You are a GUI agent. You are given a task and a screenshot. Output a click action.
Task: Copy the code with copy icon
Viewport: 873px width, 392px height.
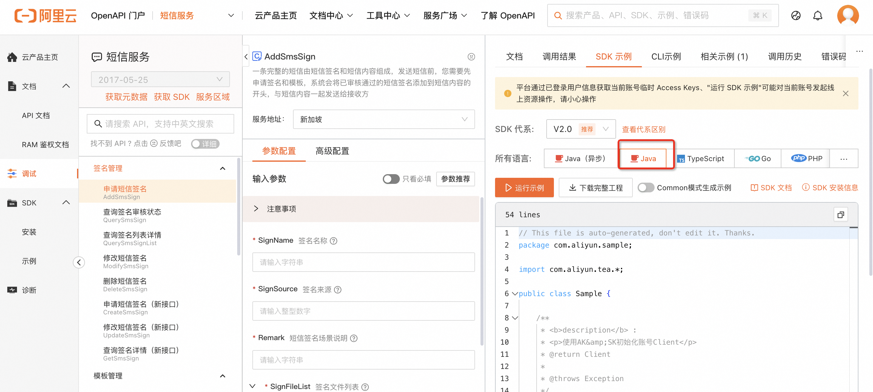841,215
